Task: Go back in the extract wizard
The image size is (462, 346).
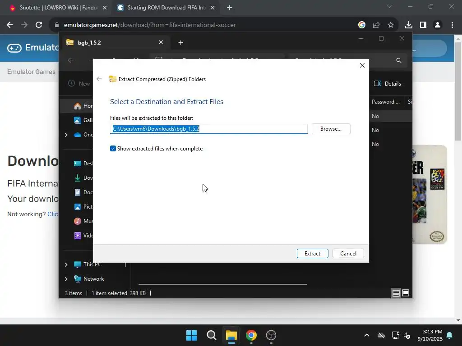Action: pos(99,79)
